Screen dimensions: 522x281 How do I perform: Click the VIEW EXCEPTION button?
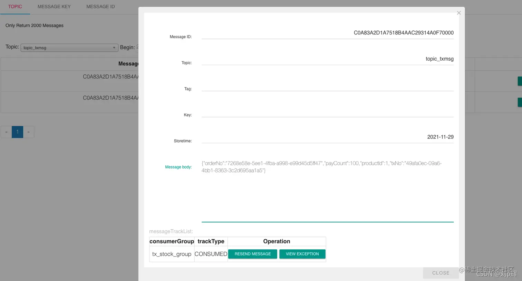pos(302,254)
